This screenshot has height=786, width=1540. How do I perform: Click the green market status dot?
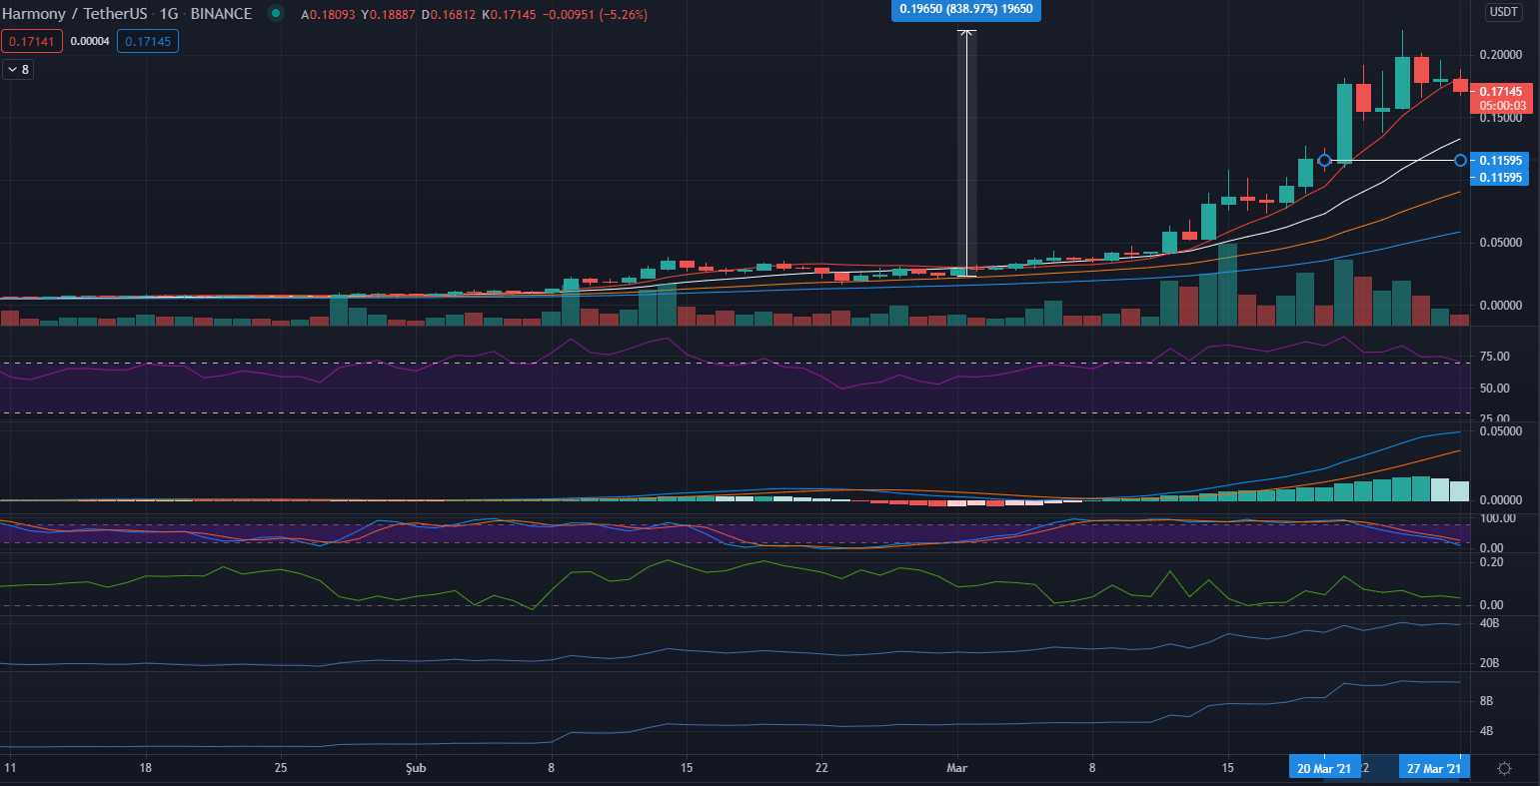coord(275,14)
